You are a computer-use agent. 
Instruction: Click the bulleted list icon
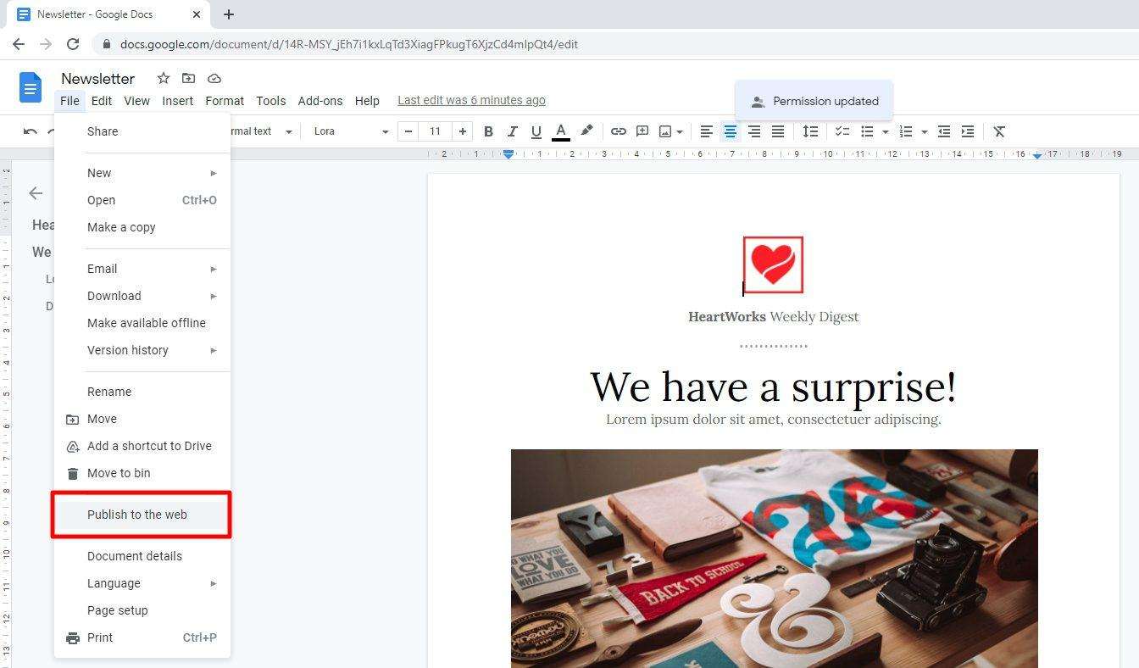pyautogui.click(x=867, y=131)
